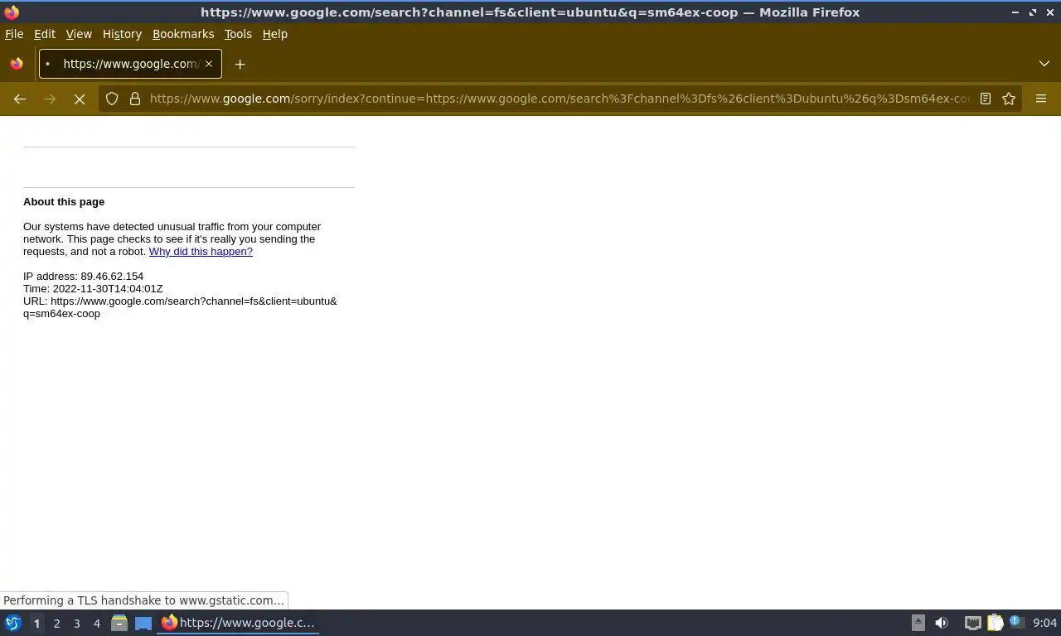Click the Firefox View icon in tab bar
This screenshot has height=636, width=1061.
click(17, 64)
